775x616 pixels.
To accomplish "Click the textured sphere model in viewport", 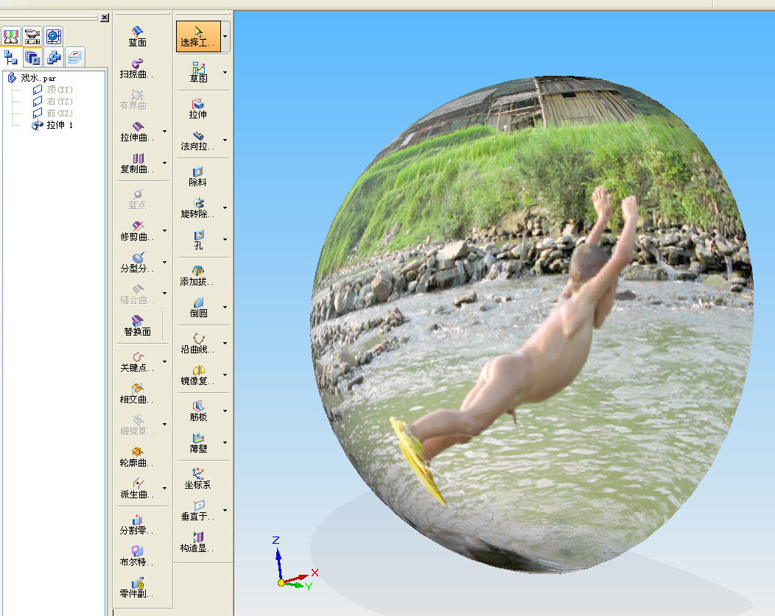I will 532,325.
